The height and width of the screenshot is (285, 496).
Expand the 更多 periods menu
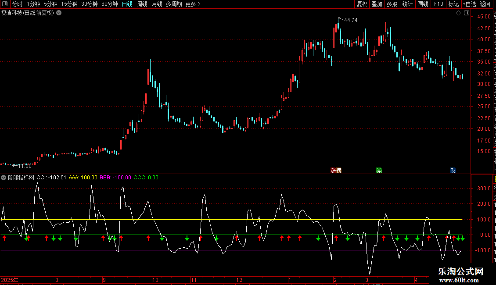tap(193, 4)
